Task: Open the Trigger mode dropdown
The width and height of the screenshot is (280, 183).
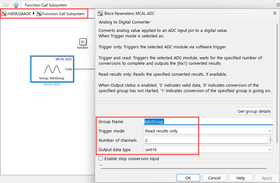Action: click(x=208, y=131)
